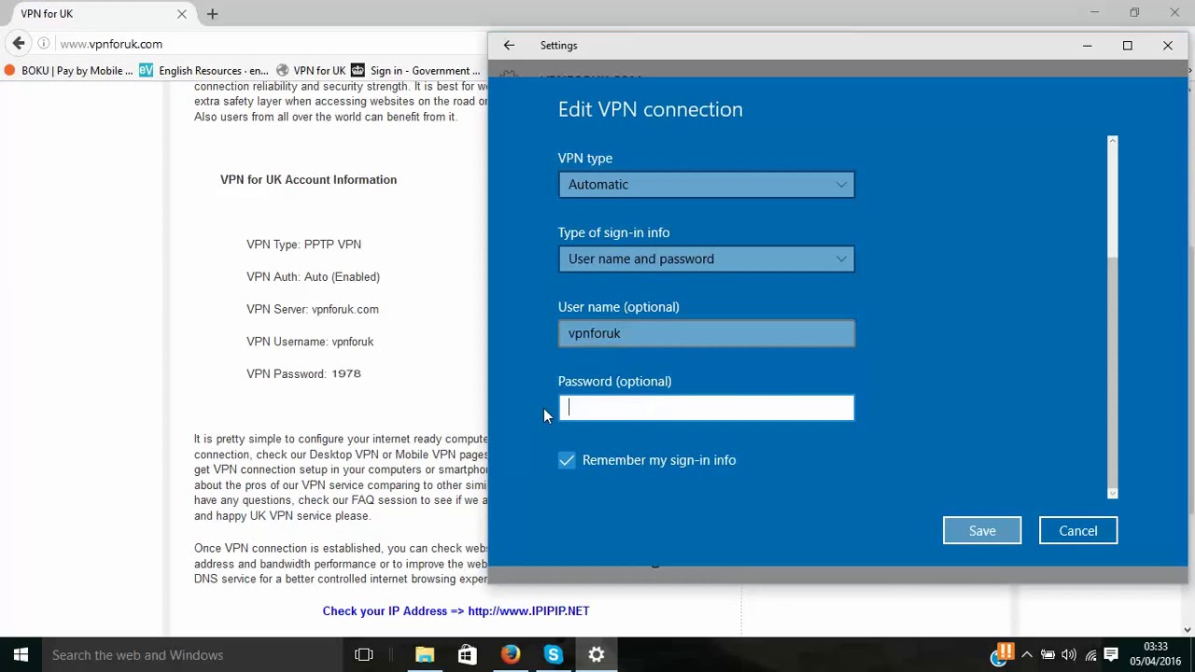Focus the Password (optional) field
This screenshot has height=672, width=1195.
706,408
